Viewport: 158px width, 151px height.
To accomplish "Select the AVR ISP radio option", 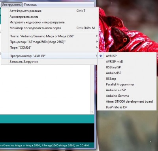I will [x=127, y=56].
